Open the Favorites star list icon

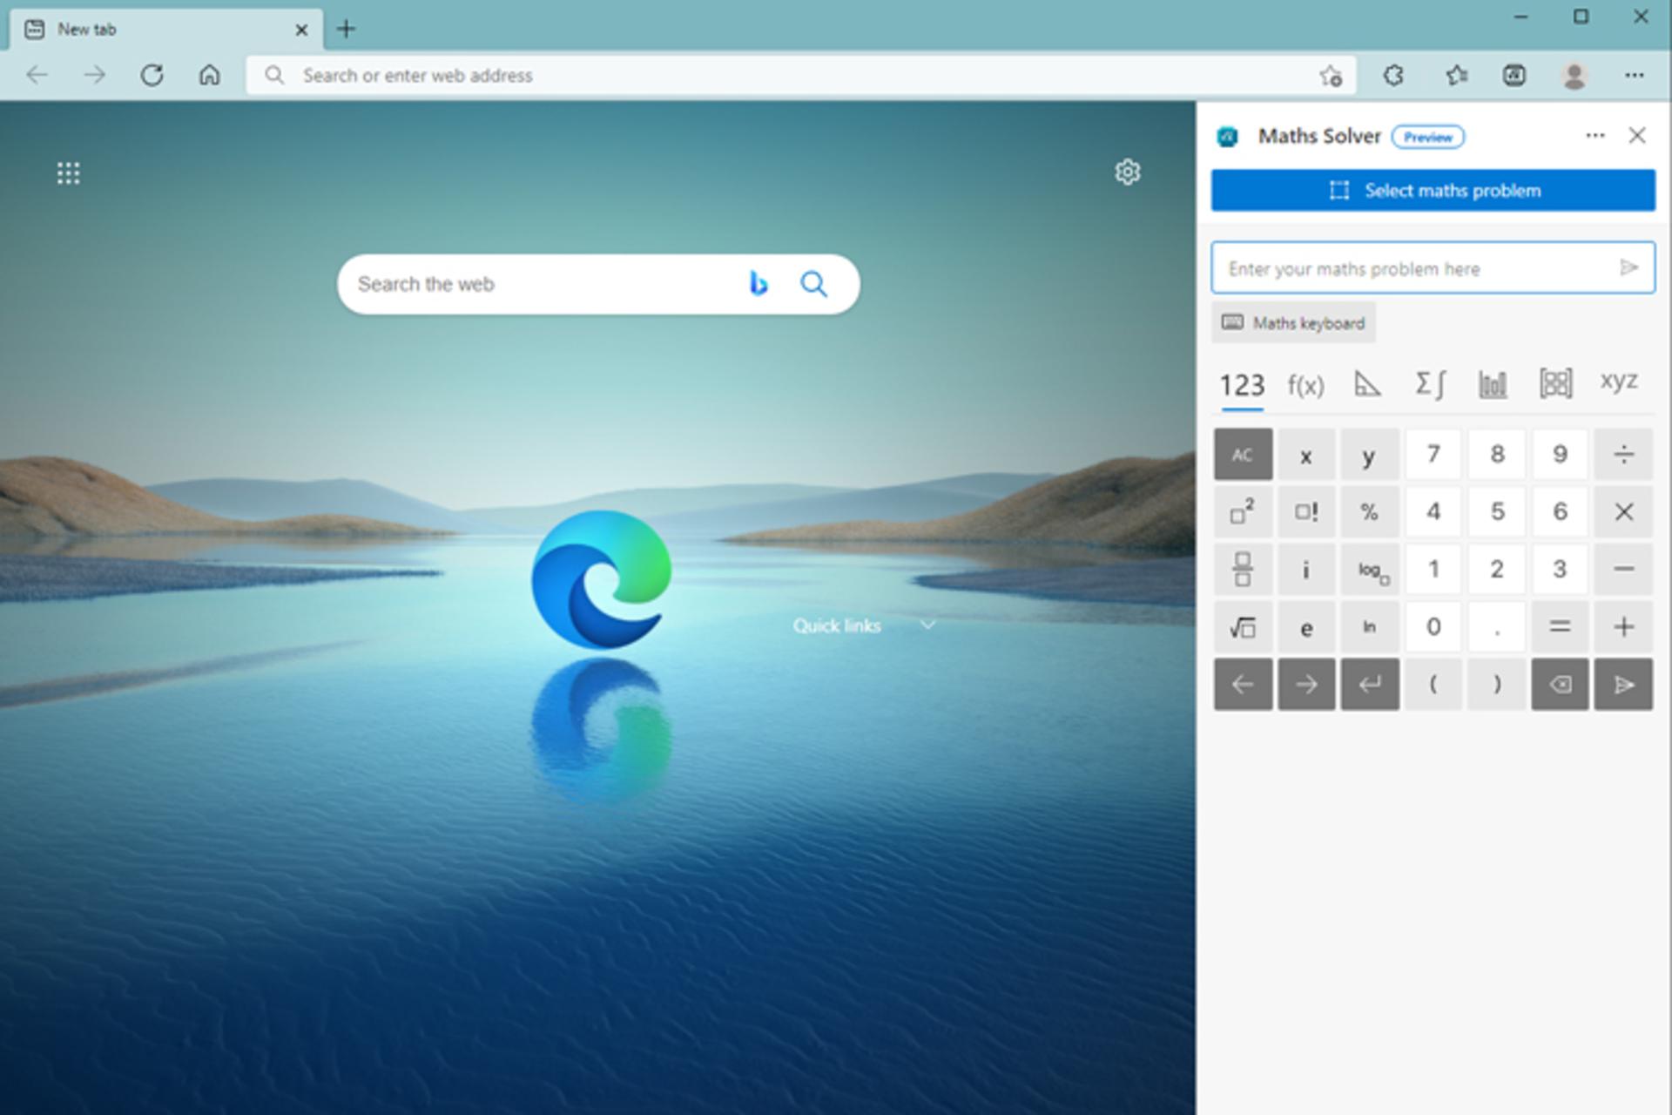pos(1456,76)
